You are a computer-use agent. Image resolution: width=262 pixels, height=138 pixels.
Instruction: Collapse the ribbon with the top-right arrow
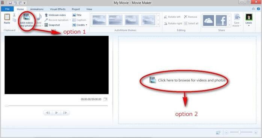click(x=253, y=9)
